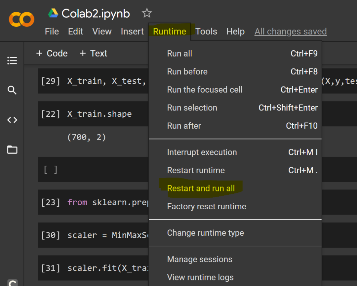Select Factory reset runtime option
The width and height of the screenshot is (357, 286).
[207, 207]
